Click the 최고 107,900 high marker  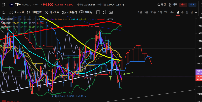[80, 27]
